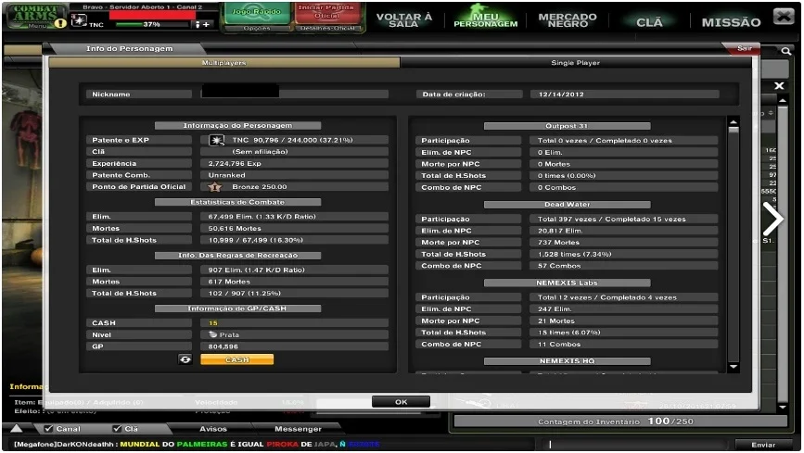Click the TNC rank badge in top bar
The image size is (804, 453).
[79, 20]
